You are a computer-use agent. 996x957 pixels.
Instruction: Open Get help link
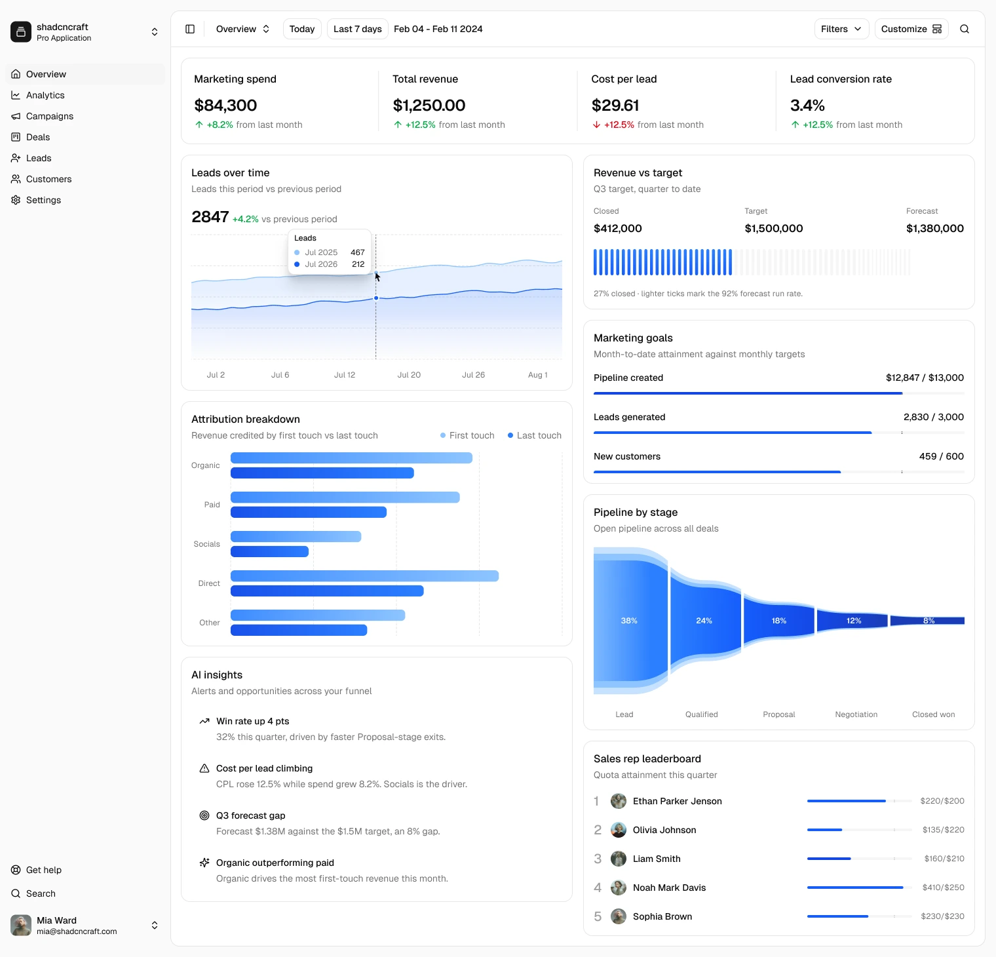pos(85,870)
